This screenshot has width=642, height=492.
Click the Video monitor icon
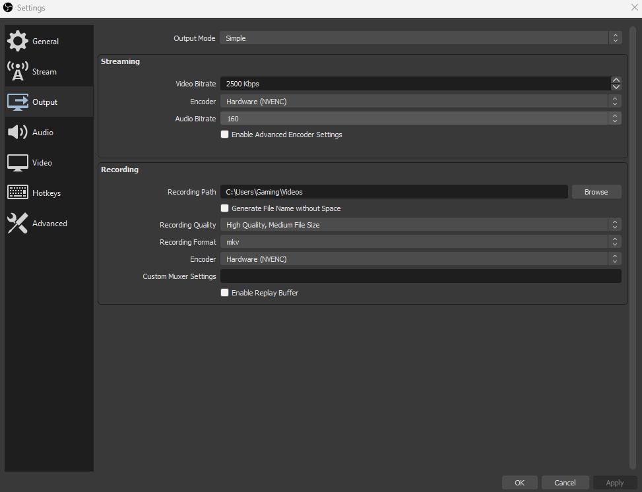click(18, 162)
